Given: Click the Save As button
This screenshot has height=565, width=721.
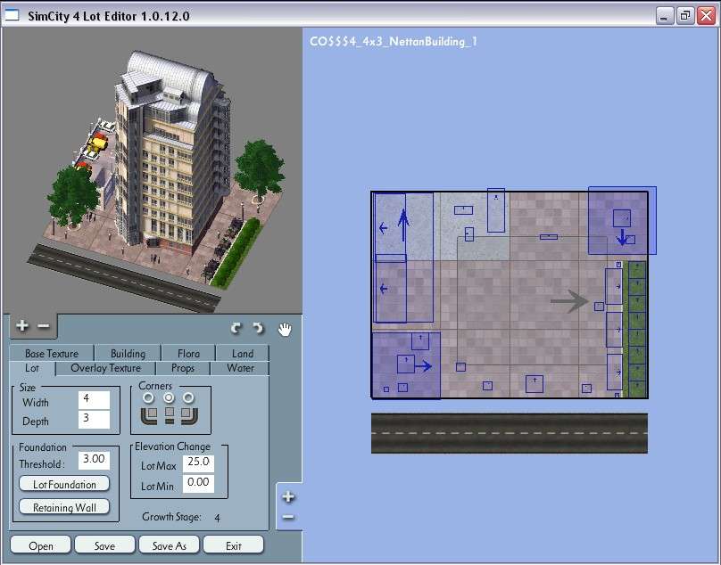Looking at the screenshot, I should [x=170, y=545].
